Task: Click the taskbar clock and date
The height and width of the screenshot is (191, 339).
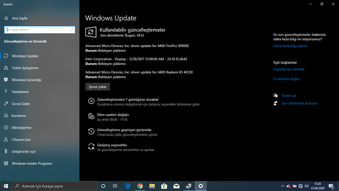Action: tap(318, 186)
